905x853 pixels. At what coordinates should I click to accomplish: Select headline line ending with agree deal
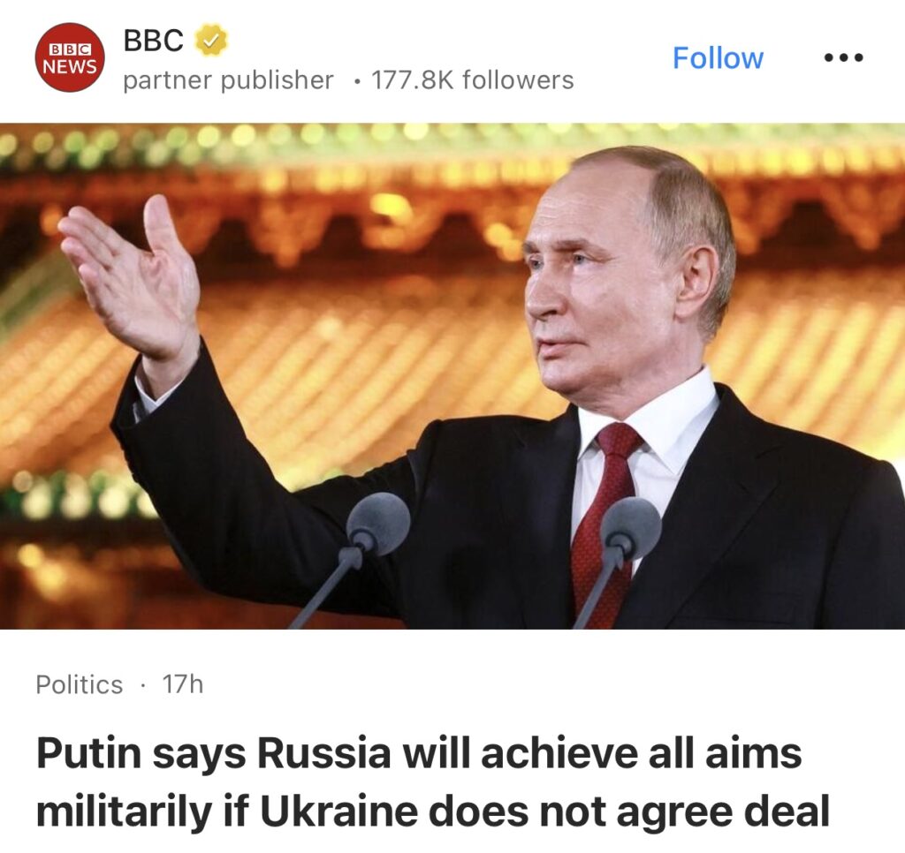(433, 811)
